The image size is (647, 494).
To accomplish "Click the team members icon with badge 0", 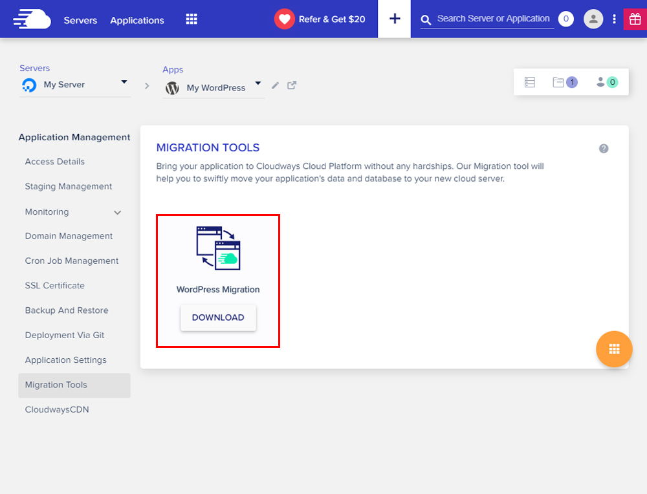I will point(607,82).
